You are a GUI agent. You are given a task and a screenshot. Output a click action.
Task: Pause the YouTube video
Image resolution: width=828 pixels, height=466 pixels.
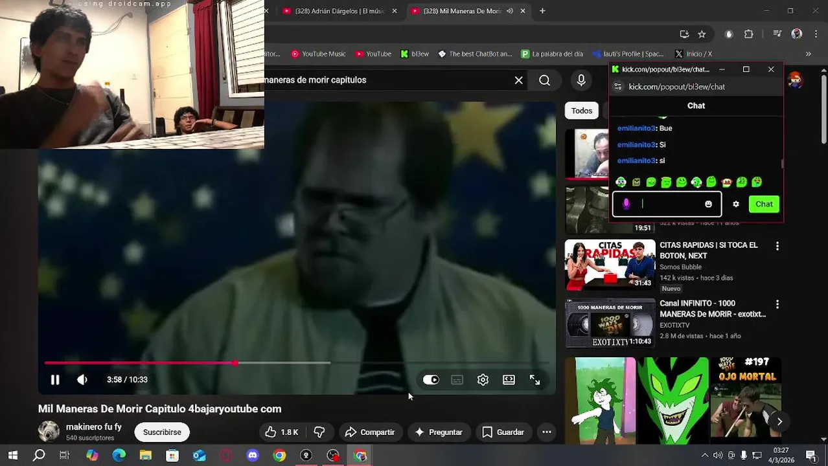click(55, 380)
